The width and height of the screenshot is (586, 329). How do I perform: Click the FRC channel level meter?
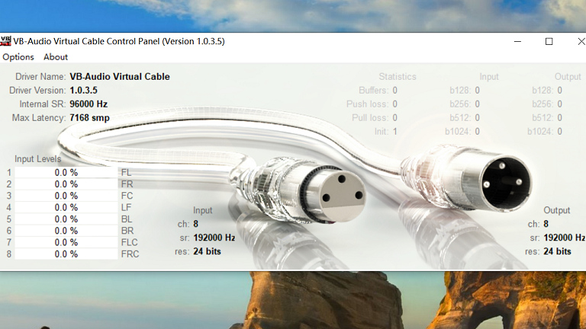coord(66,254)
